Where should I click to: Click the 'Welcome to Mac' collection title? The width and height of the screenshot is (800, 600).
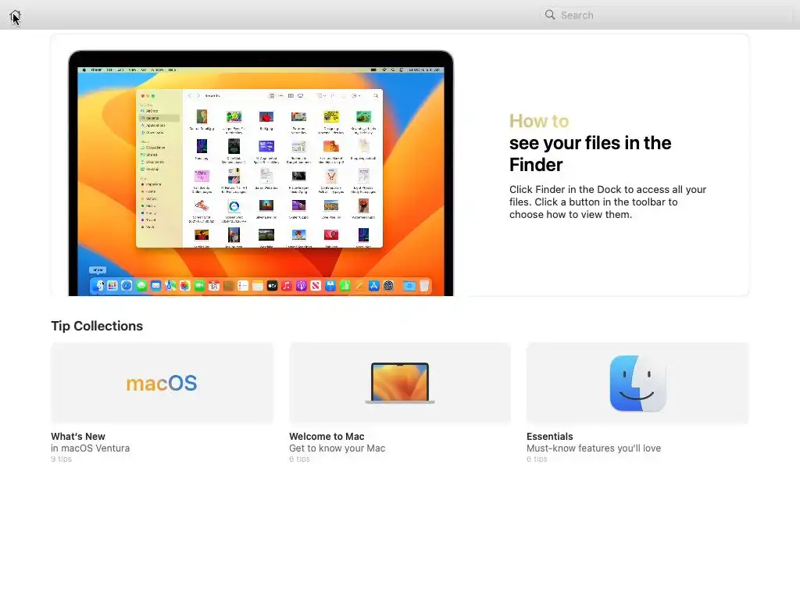[x=327, y=436]
